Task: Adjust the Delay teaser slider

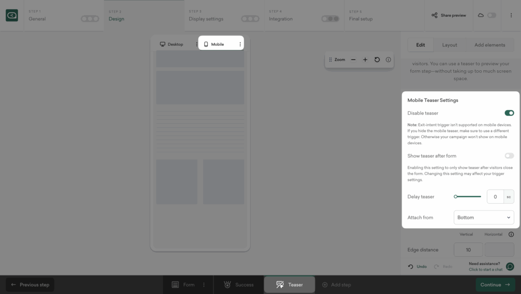Action: 456,197
